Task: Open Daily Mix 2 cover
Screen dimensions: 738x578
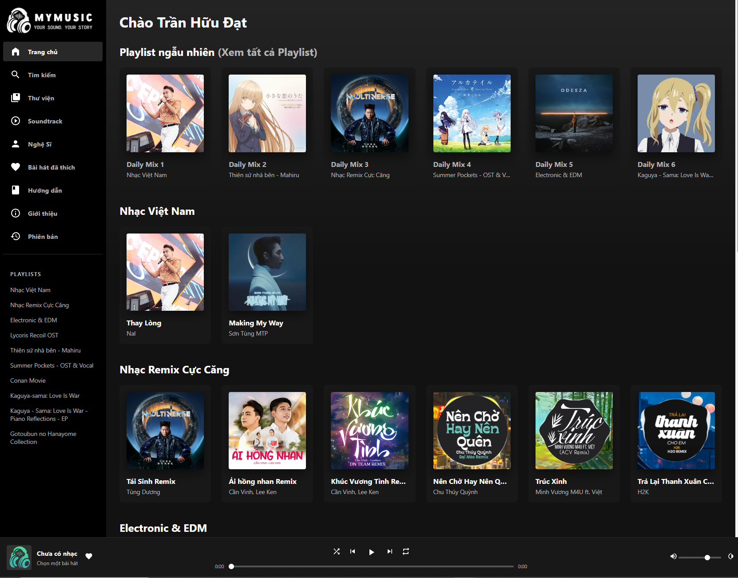Action: [267, 113]
